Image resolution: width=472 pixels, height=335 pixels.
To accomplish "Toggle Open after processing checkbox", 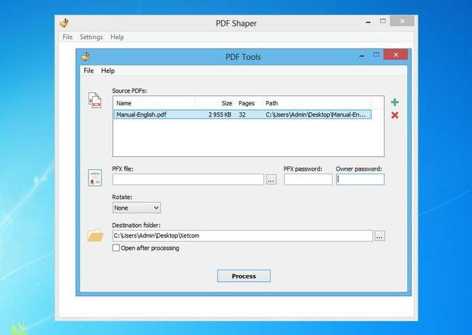I will point(116,248).
